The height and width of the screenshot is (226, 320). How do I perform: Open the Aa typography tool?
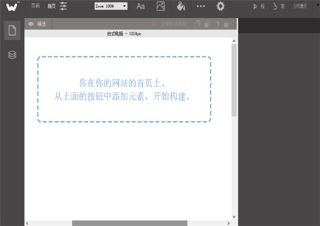click(141, 6)
